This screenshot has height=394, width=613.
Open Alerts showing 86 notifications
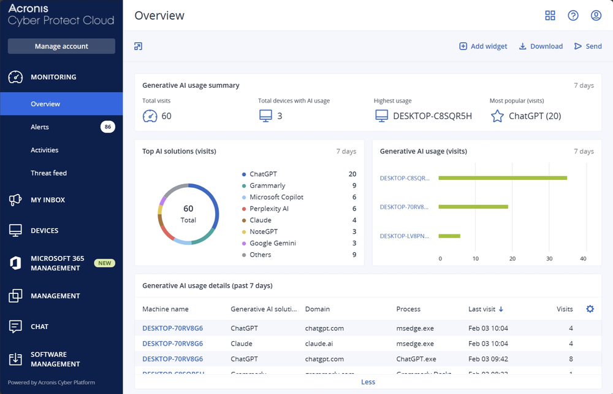[40, 127]
